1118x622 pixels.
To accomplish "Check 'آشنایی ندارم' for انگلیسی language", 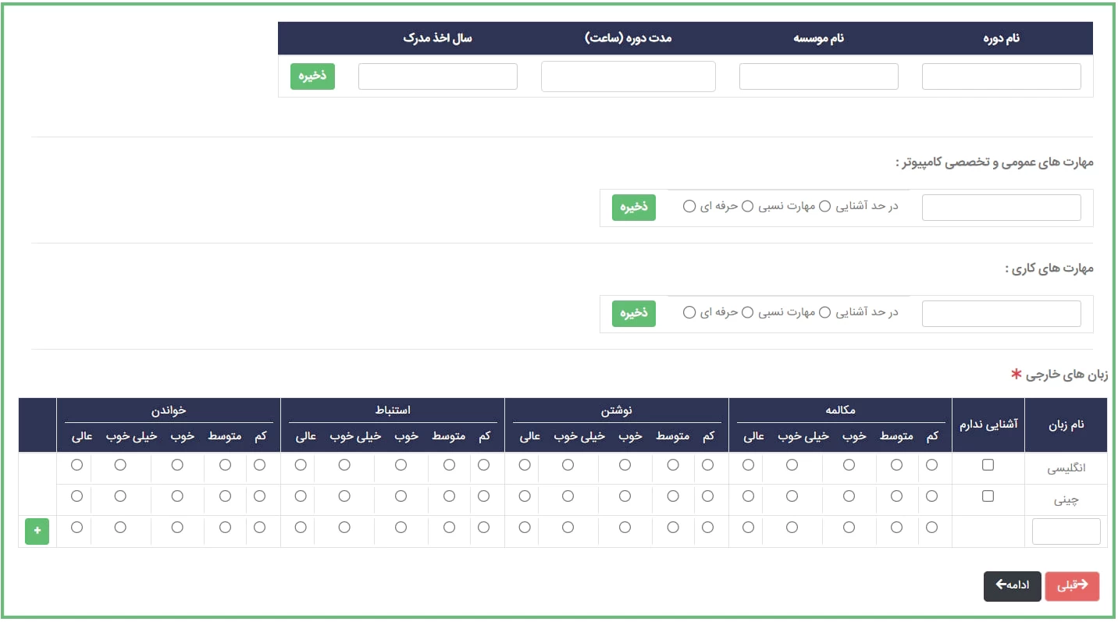I will pos(988,465).
